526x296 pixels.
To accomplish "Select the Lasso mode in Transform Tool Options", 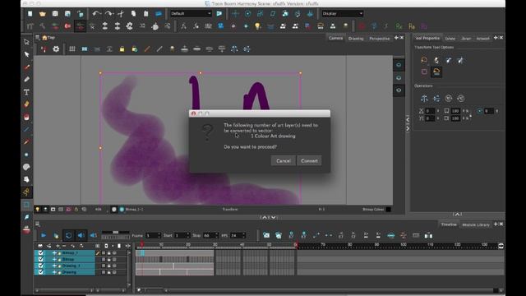I will 424,60.
